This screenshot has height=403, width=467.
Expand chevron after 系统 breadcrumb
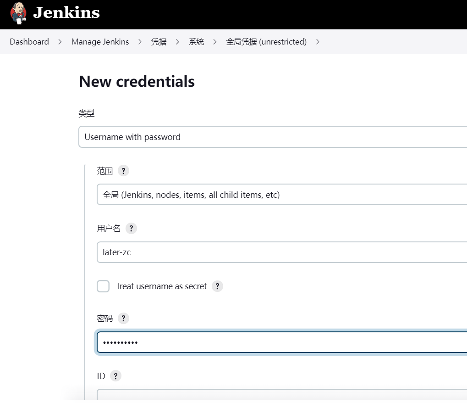pyautogui.click(x=215, y=42)
